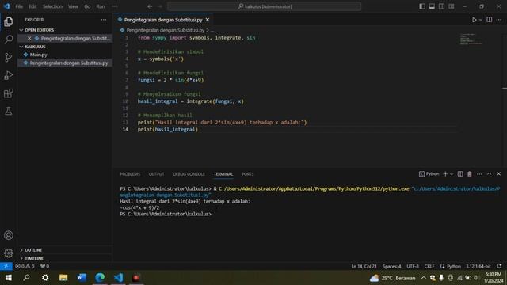Open the Go menu

tap(87, 6)
